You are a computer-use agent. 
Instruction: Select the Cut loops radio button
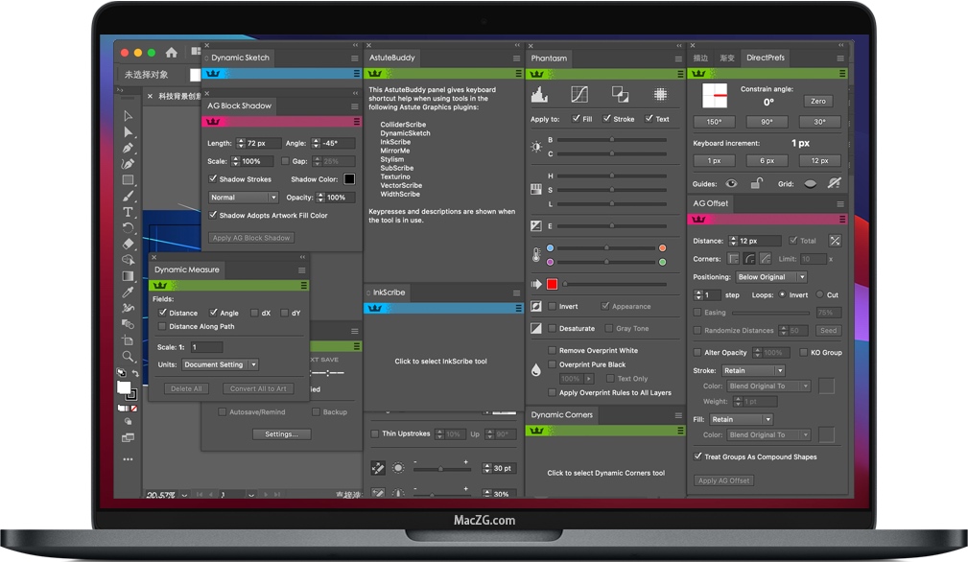[818, 295]
